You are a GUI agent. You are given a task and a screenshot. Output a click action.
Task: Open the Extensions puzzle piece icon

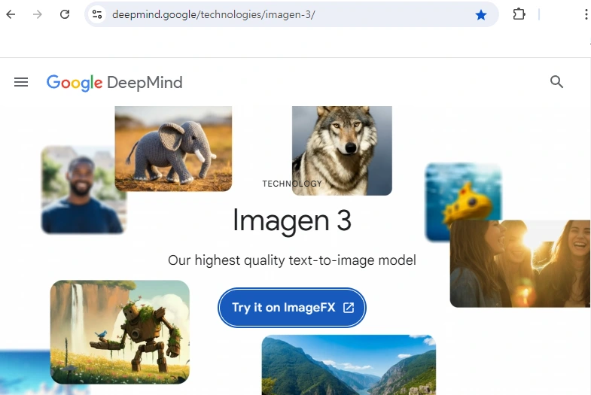pos(519,14)
